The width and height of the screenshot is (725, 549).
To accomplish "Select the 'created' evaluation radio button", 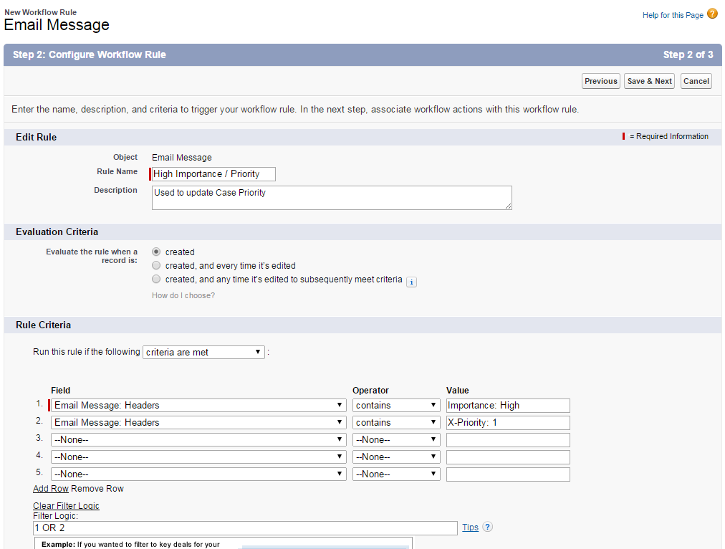I will (156, 252).
